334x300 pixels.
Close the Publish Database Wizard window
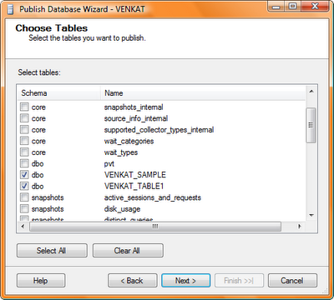click(315, 7)
